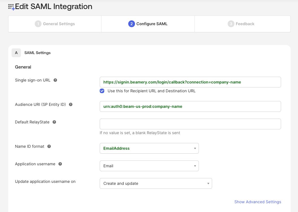
Task: Expand Update application username on dropdown
Action: [x=156, y=183]
